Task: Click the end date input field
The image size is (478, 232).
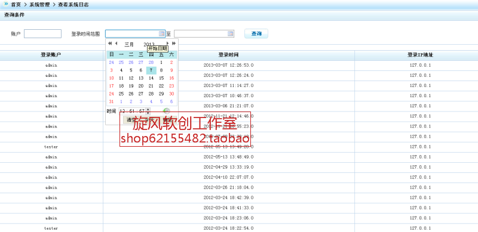Action: (x=204, y=34)
